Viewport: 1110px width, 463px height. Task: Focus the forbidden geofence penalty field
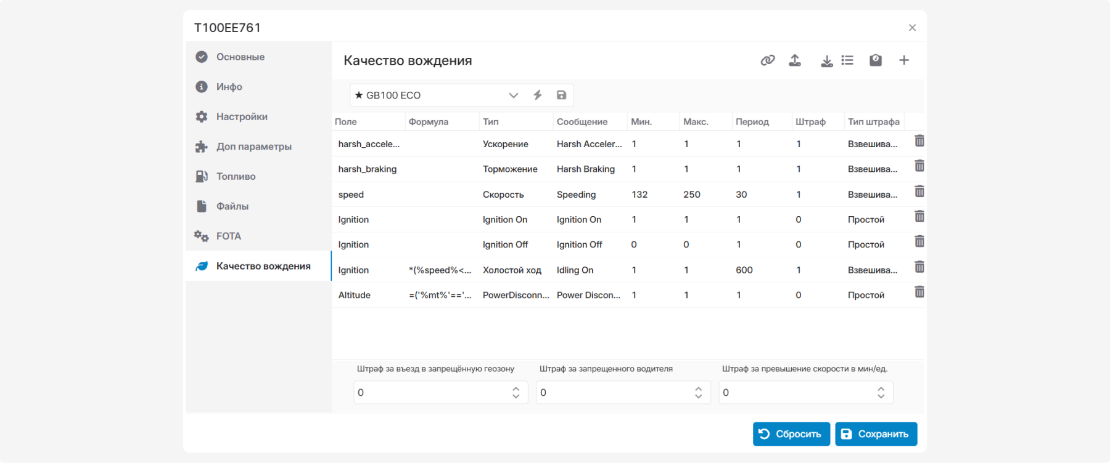click(440, 392)
